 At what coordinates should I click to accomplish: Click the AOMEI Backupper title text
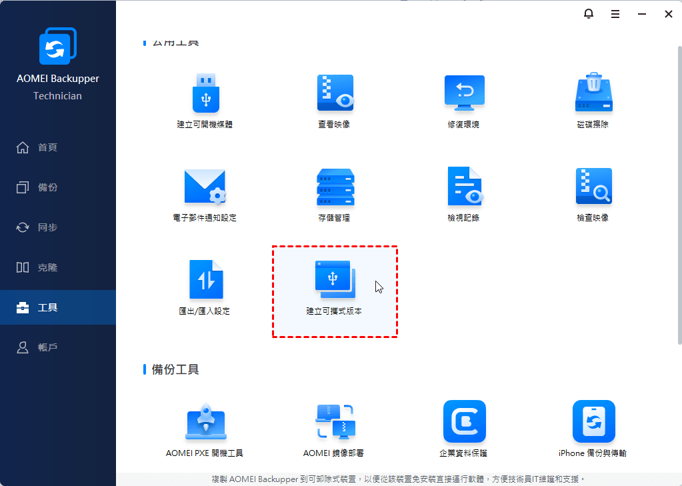(58, 79)
